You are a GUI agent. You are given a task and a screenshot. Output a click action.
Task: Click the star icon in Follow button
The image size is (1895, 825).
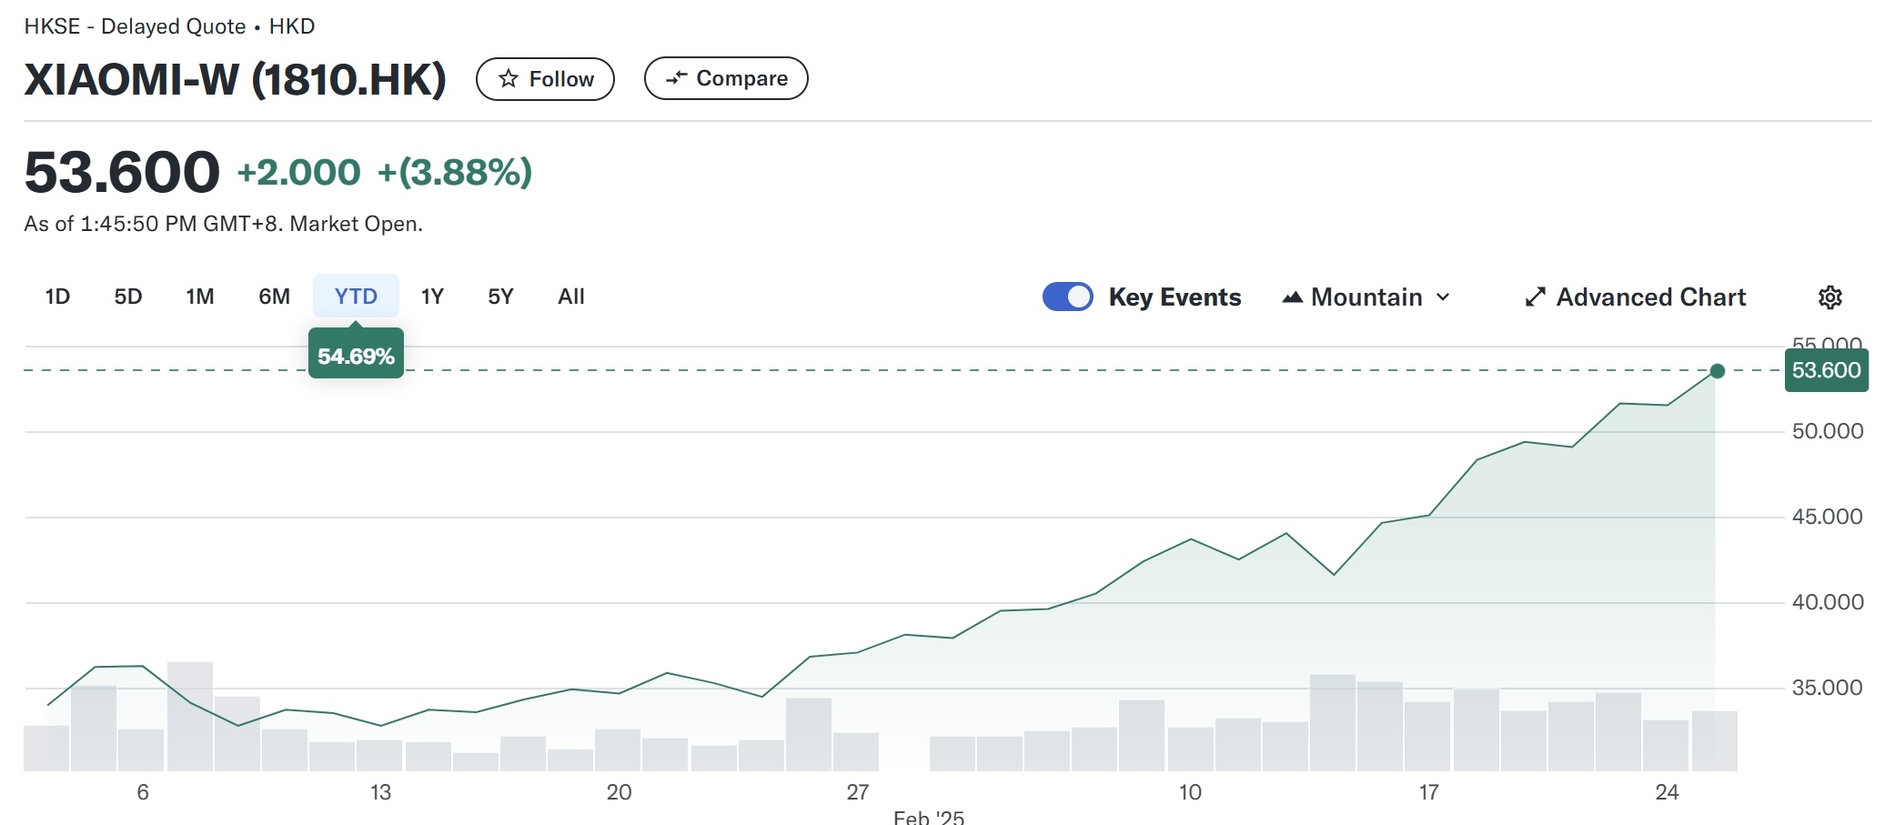(x=509, y=79)
